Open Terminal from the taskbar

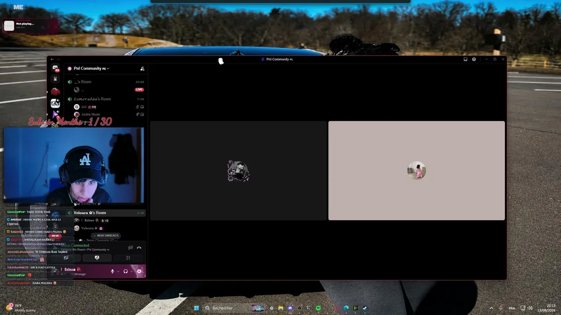click(309, 308)
